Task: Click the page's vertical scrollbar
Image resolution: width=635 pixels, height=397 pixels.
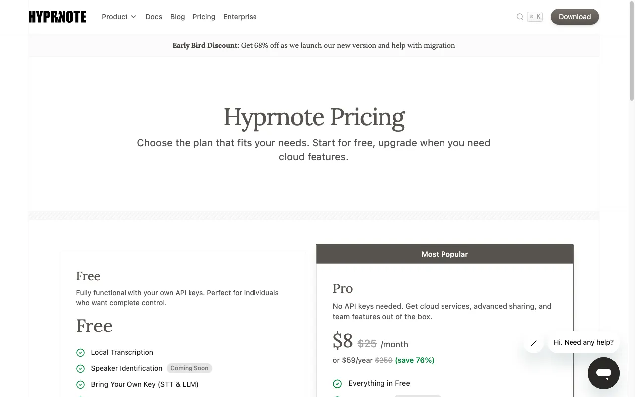Action: [x=632, y=52]
